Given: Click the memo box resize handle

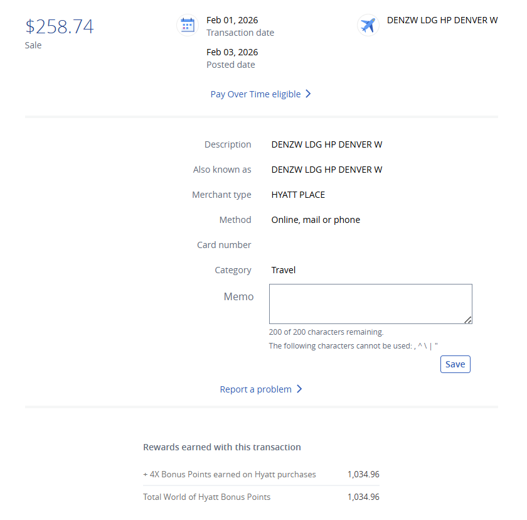Looking at the screenshot, I should click(x=469, y=319).
